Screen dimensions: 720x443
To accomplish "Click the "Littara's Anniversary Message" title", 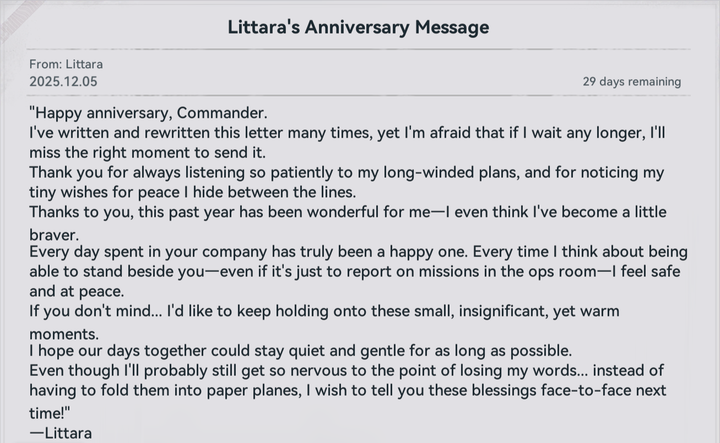I will 358,27.
